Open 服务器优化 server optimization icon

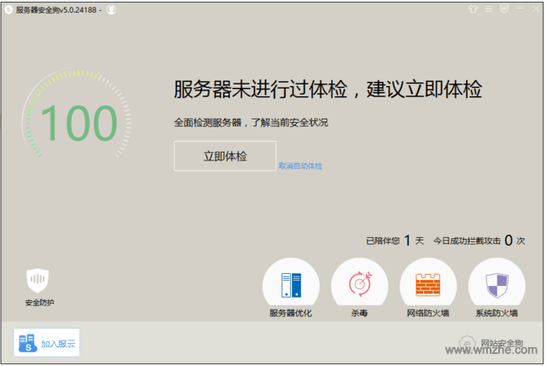[x=291, y=288]
